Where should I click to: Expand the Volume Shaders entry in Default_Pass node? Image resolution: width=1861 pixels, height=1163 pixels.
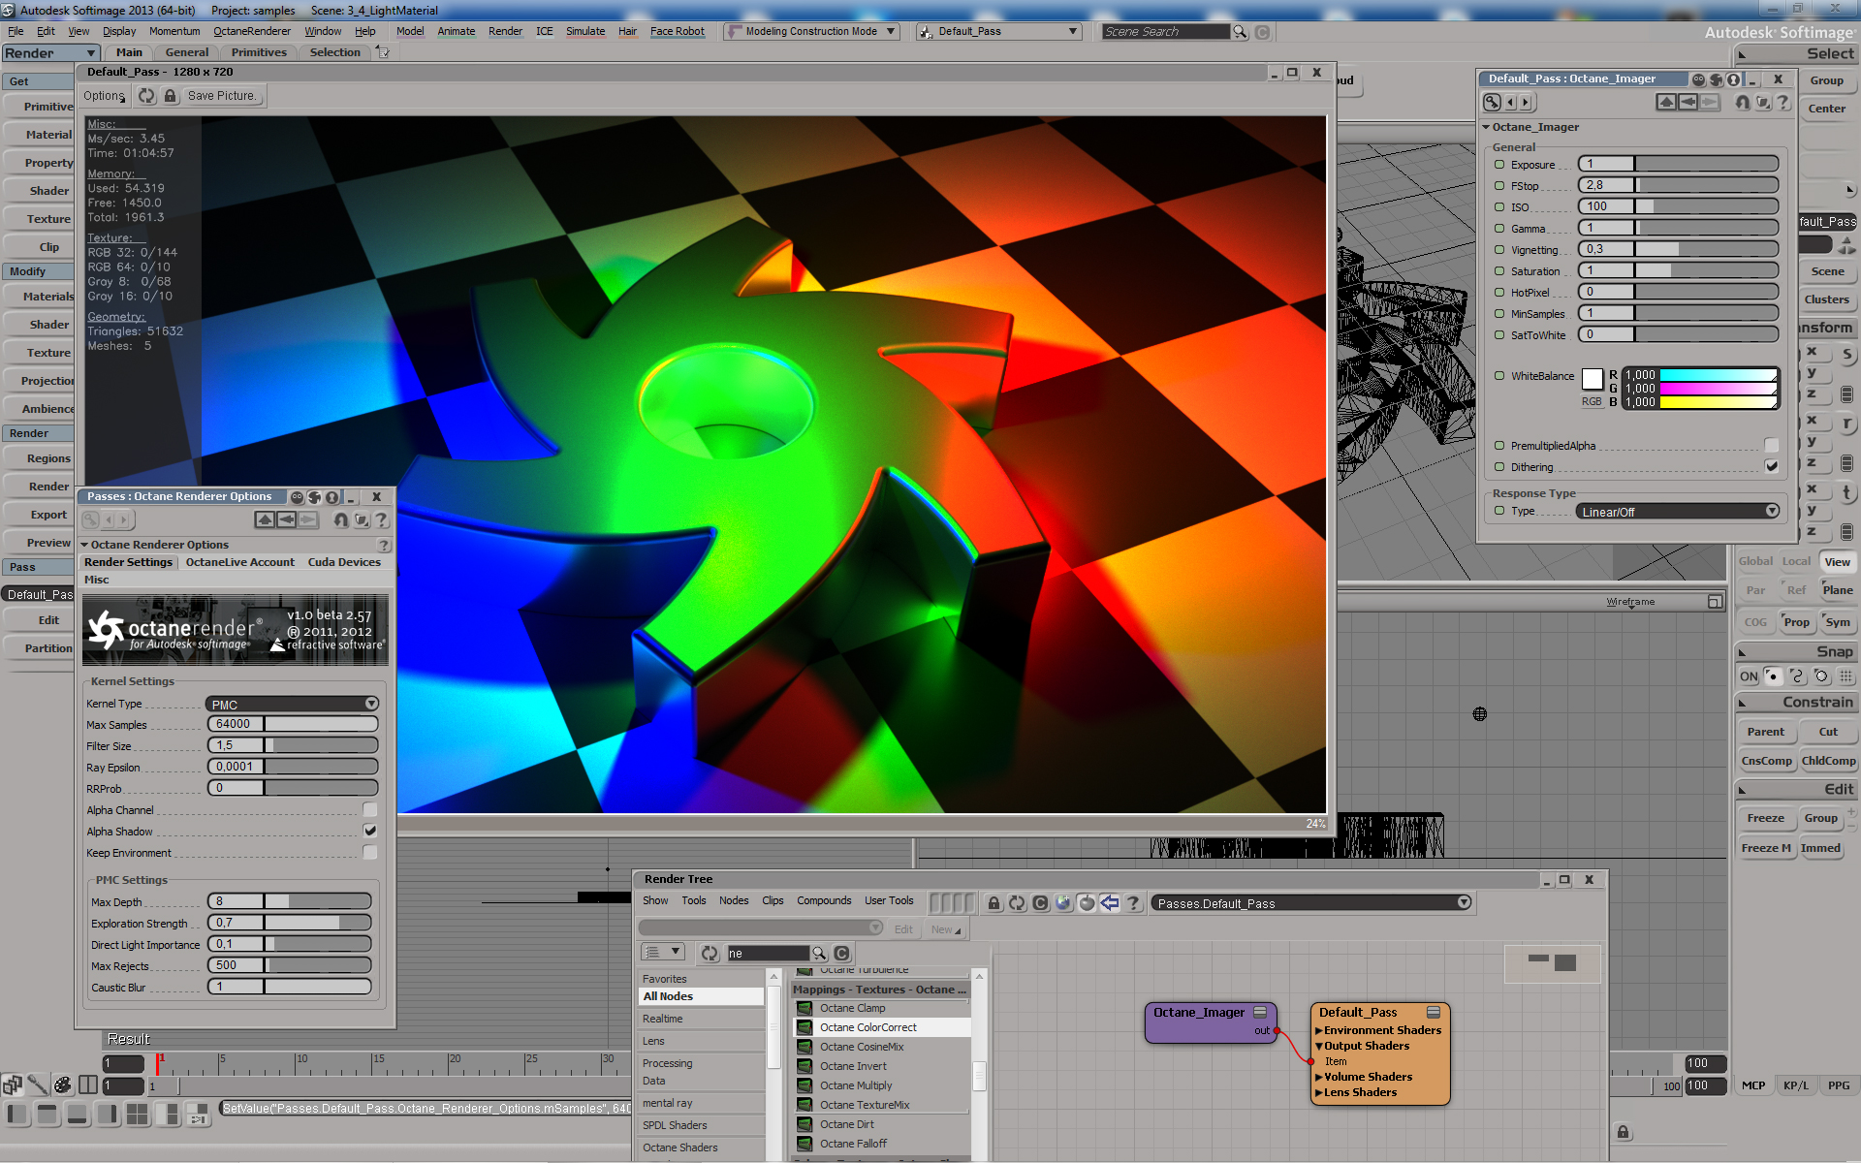coord(1319,1077)
